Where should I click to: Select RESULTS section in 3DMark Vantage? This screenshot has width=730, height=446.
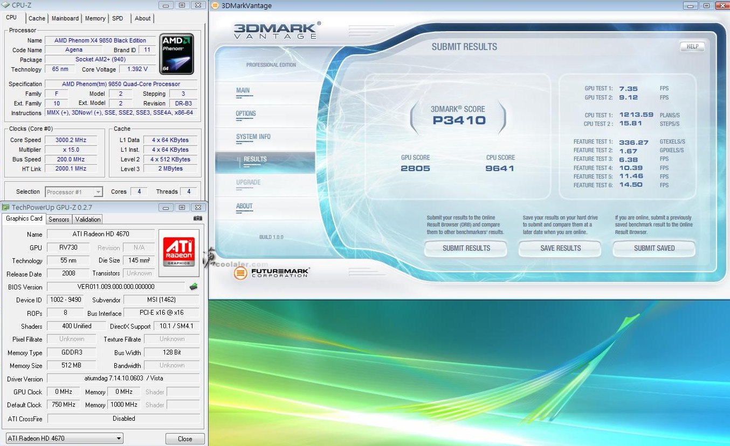265,161
